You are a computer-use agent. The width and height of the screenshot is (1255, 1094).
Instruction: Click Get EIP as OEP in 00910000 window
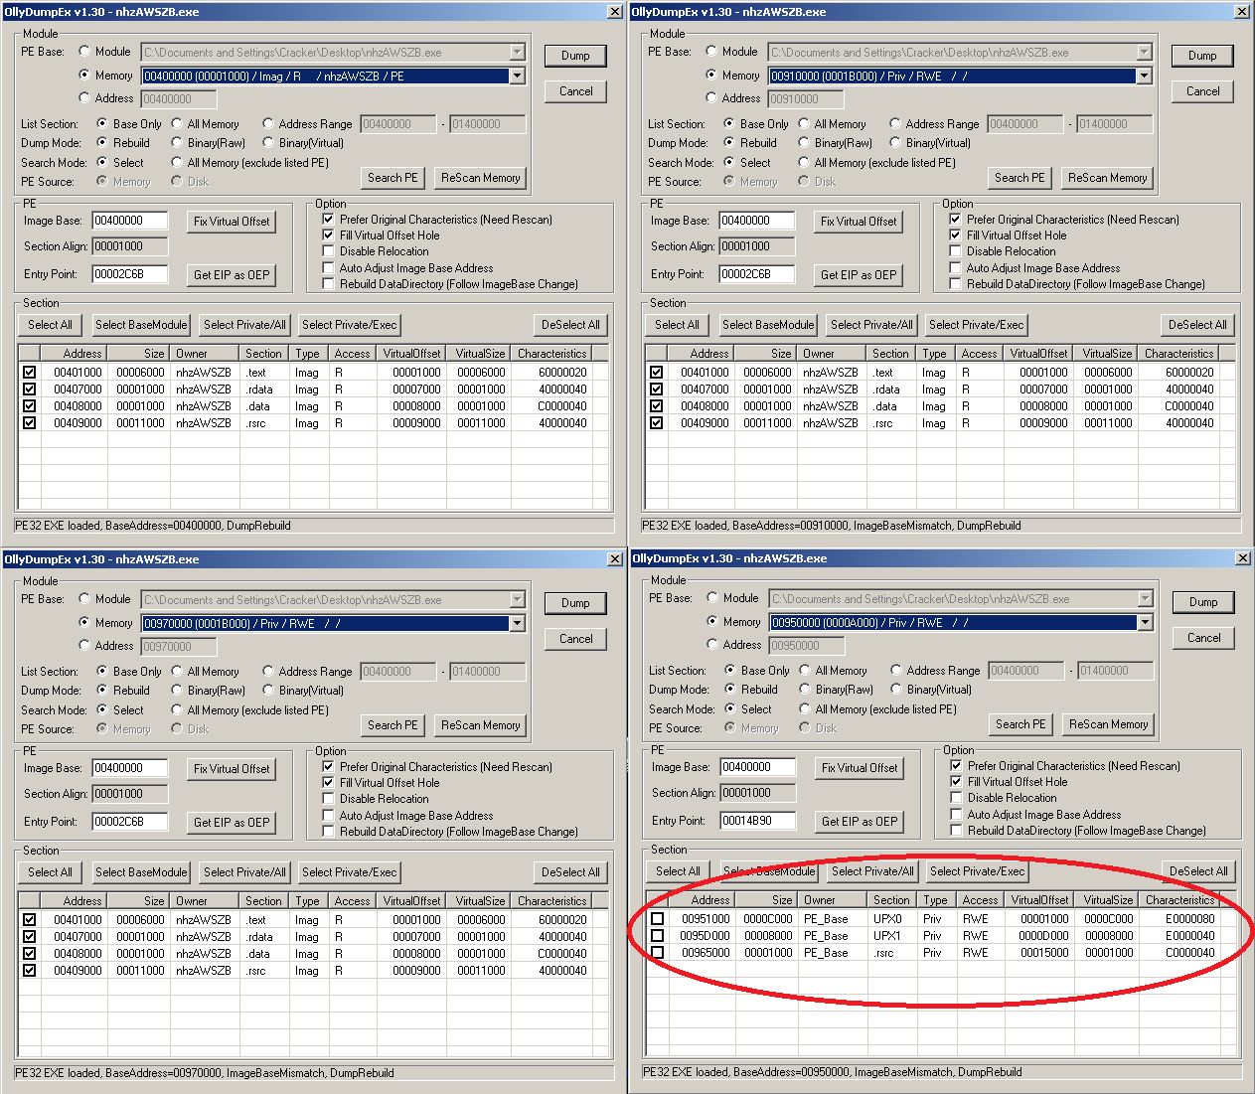pyautogui.click(x=859, y=275)
